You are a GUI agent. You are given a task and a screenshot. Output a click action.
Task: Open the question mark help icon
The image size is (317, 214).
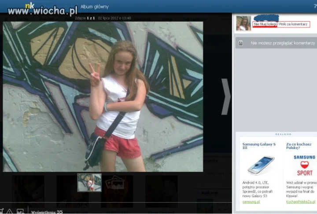pyautogui.click(x=315, y=7)
